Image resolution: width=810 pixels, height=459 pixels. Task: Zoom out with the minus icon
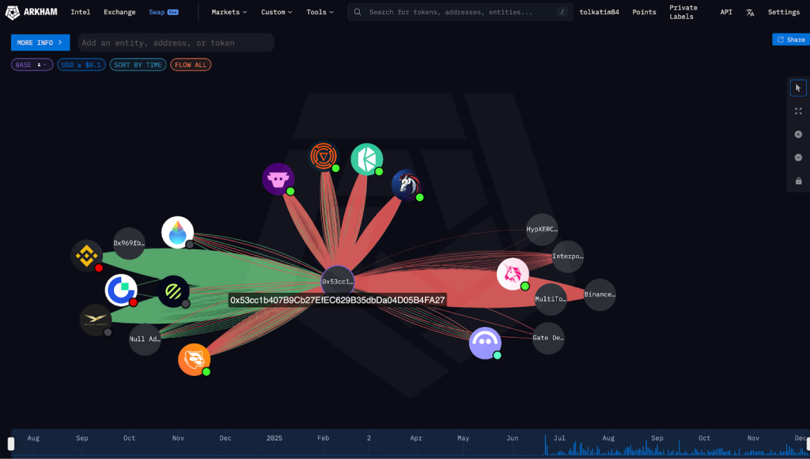[x=798, y=157]
